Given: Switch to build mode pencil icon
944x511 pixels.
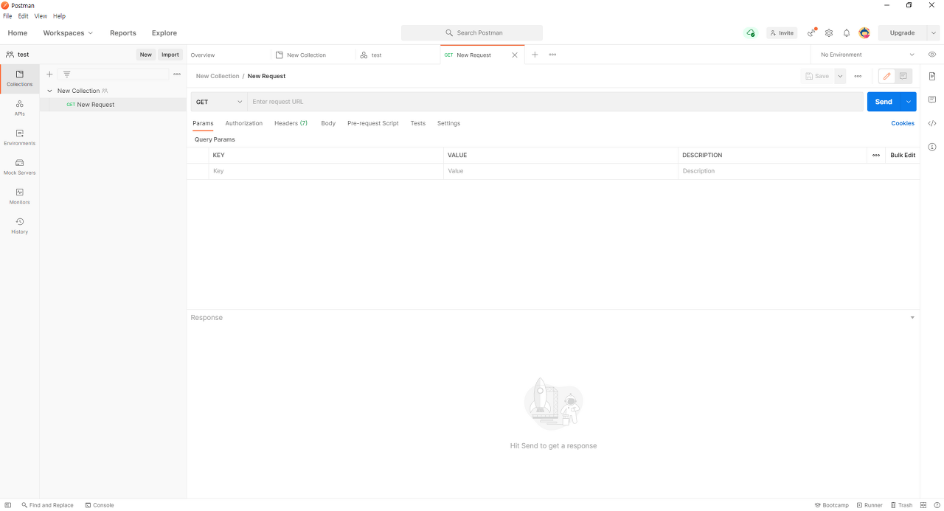Looking at the screenshot, I should (887, 76).
